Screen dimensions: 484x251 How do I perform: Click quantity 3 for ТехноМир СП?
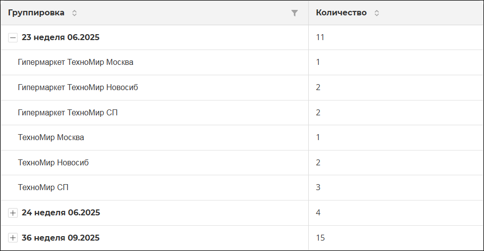pyautogui.click(x=318, y=187)
